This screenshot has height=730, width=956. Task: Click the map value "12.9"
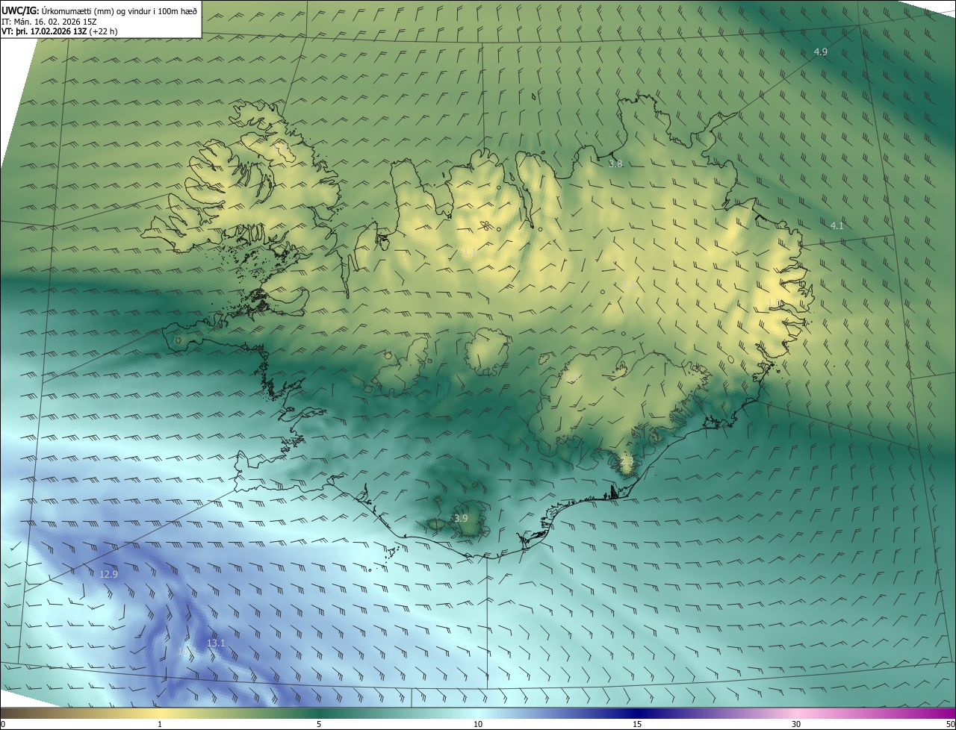[108, 574]
